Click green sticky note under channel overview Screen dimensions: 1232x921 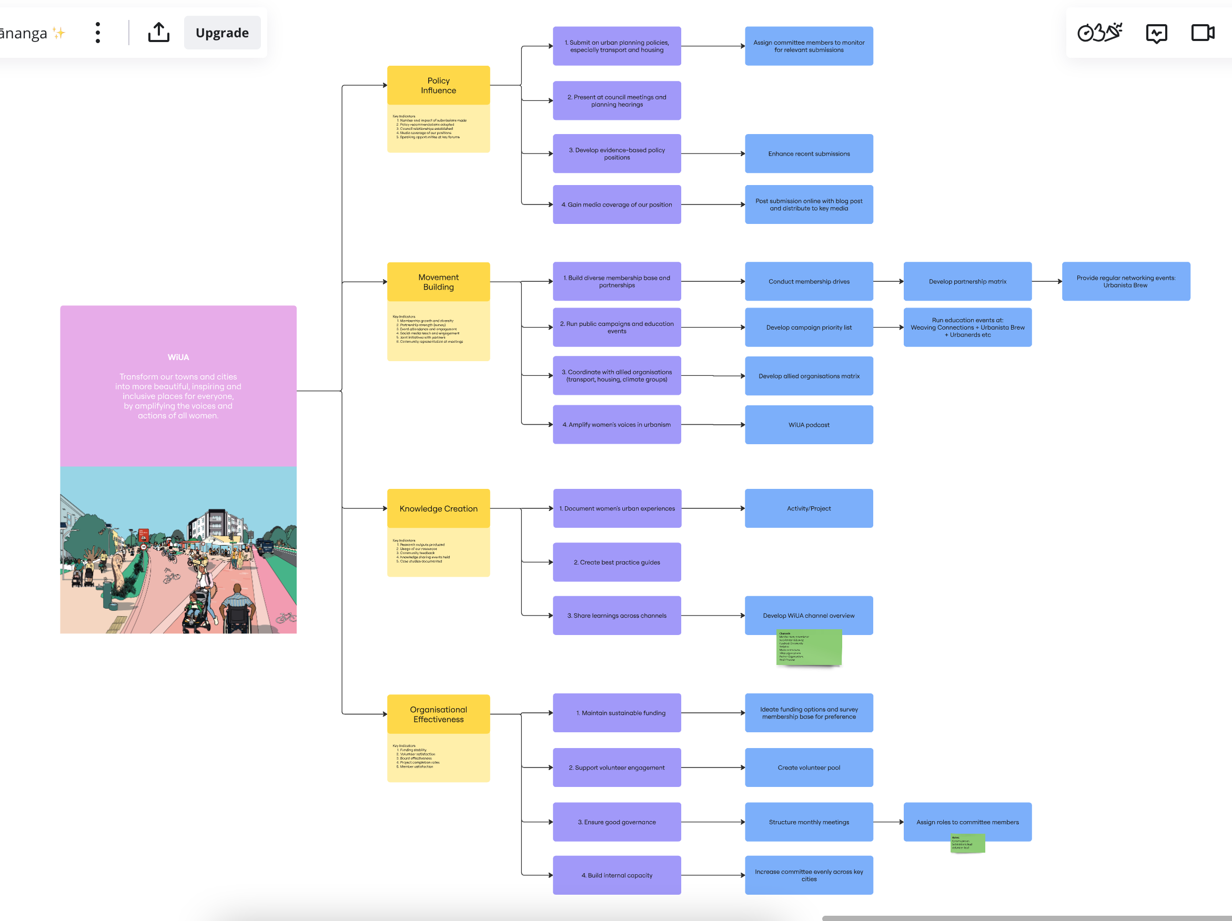click(809, 648)
